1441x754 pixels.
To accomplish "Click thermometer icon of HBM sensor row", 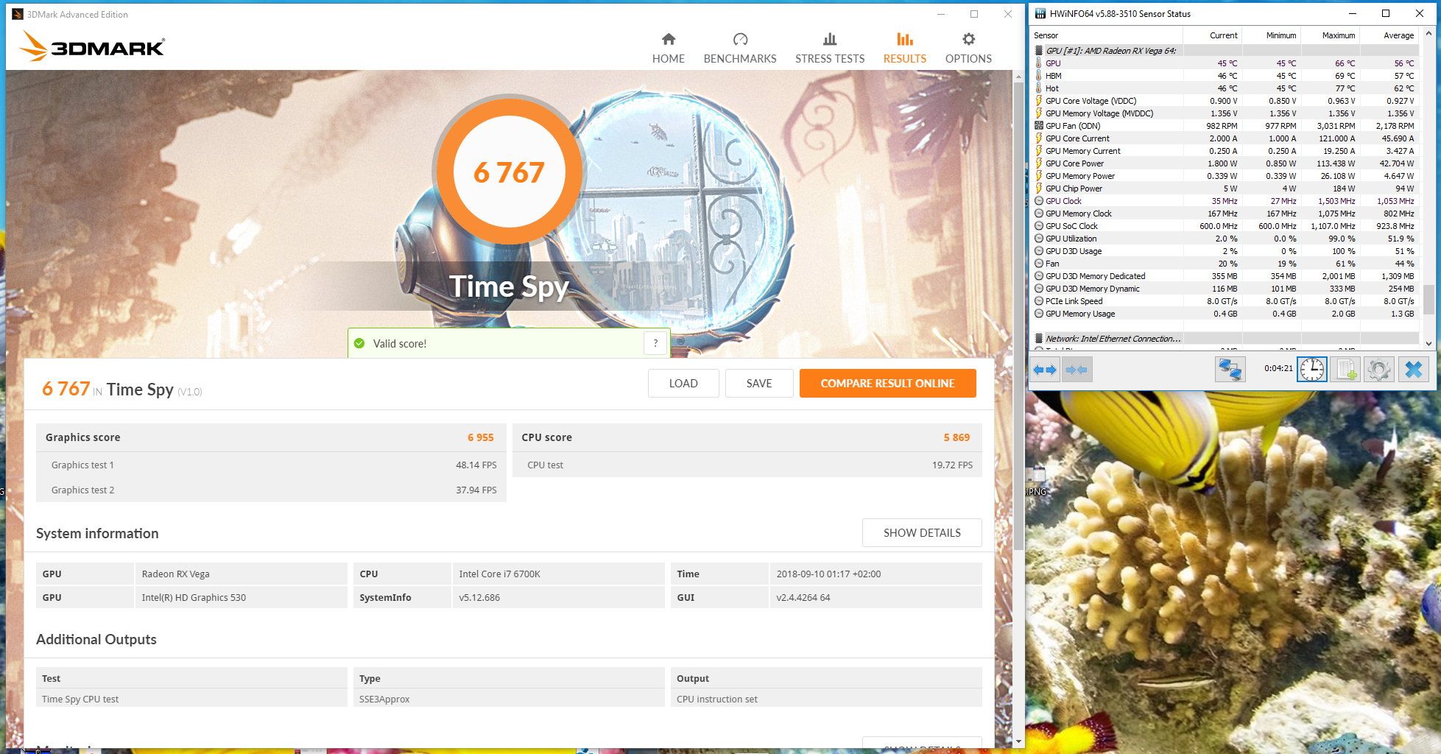I will tap(1039, 76).
